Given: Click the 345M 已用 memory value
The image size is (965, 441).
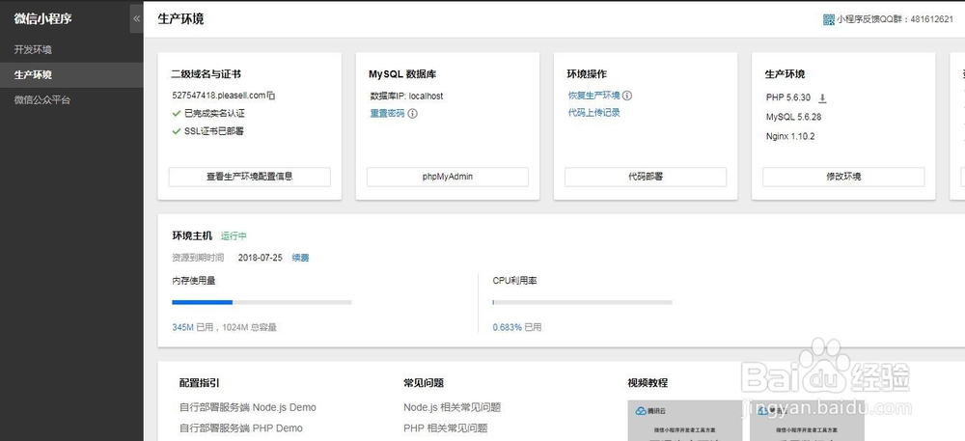Looking at the screenshot, I should pyautogui.click(x=191, y=328).
